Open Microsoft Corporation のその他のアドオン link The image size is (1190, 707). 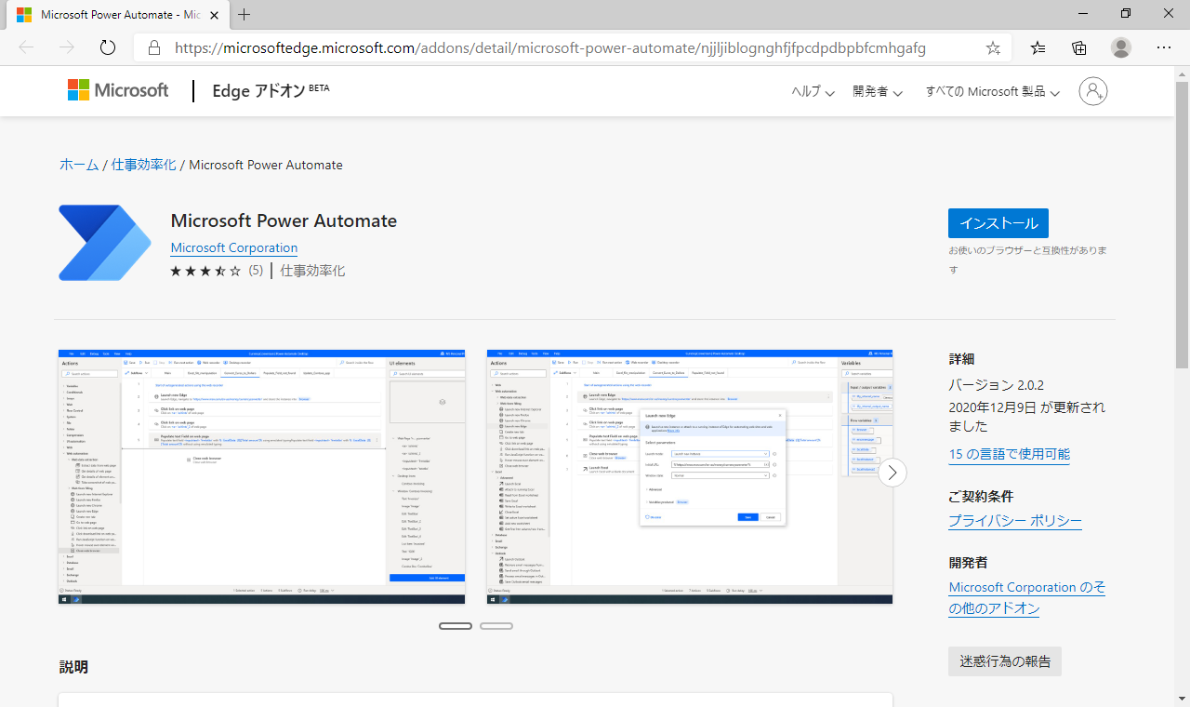click(1027, 597)
